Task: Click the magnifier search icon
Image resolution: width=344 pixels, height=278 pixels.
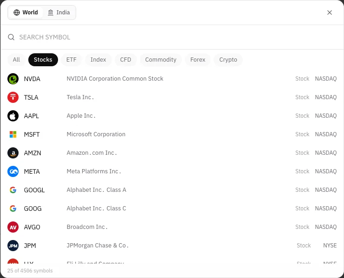Action: coord(11,37)
